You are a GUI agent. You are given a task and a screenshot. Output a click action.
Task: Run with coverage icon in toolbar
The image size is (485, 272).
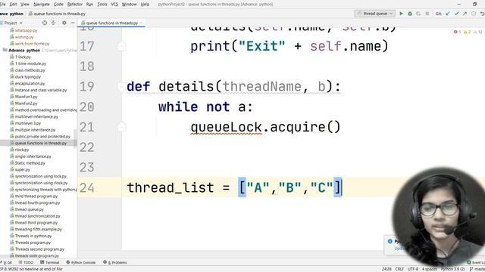pyautogui.click(x=418, y=14)
